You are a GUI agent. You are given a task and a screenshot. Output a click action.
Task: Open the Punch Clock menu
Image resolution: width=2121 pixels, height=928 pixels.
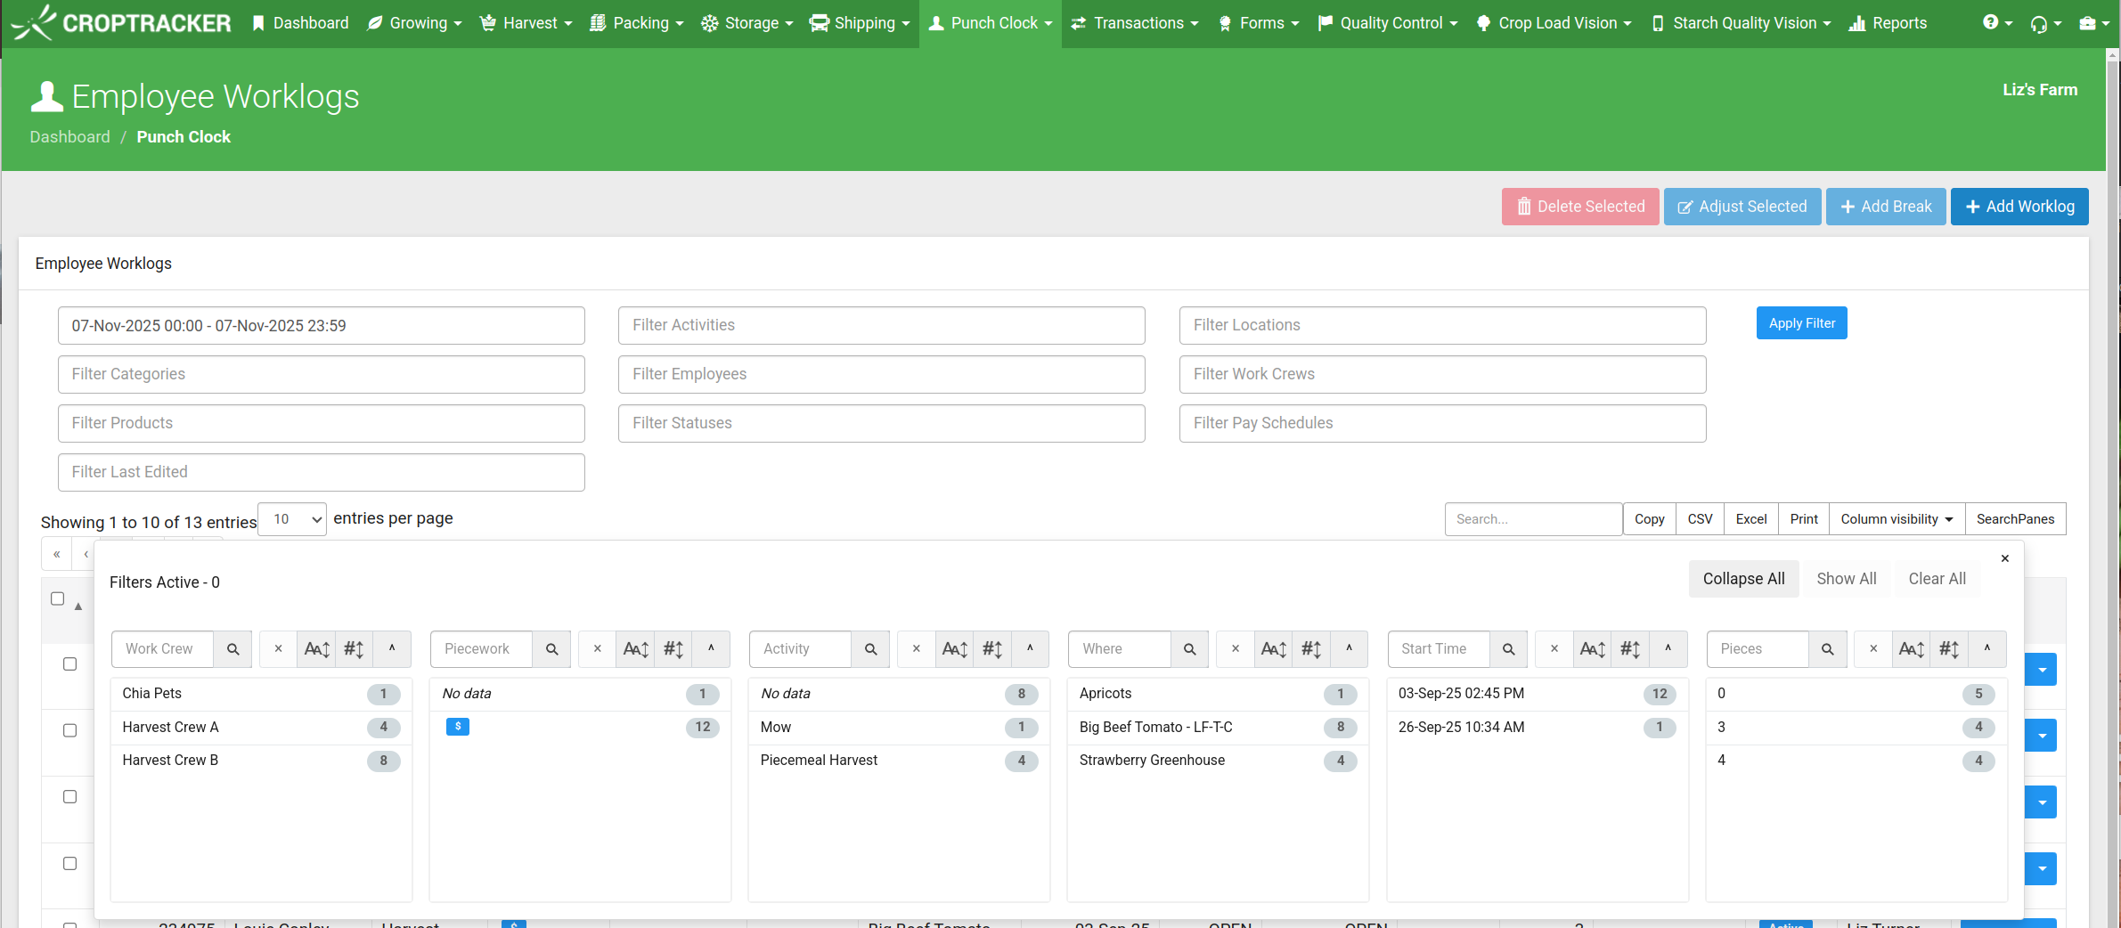990,23
